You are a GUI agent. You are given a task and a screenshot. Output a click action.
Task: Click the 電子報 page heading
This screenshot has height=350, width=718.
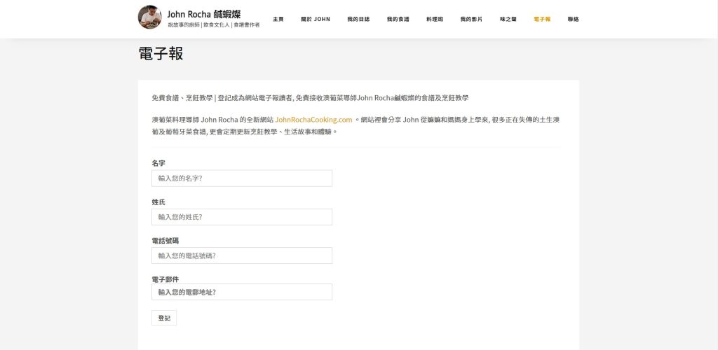(161, 54)
